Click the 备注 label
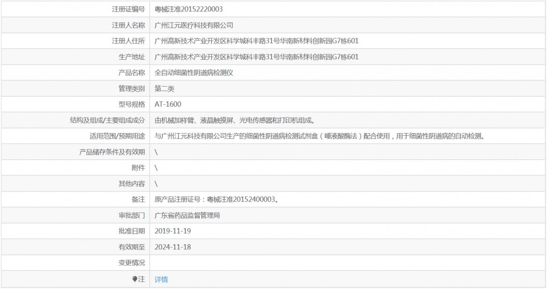 click(138, 200)
